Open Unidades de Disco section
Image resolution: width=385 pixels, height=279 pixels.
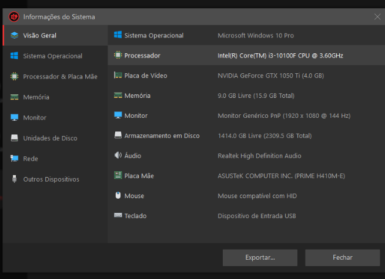[55, 138]
